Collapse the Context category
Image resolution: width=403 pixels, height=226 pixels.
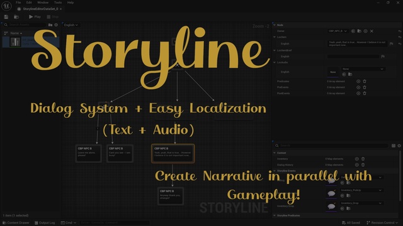click(x=275, y=153)
